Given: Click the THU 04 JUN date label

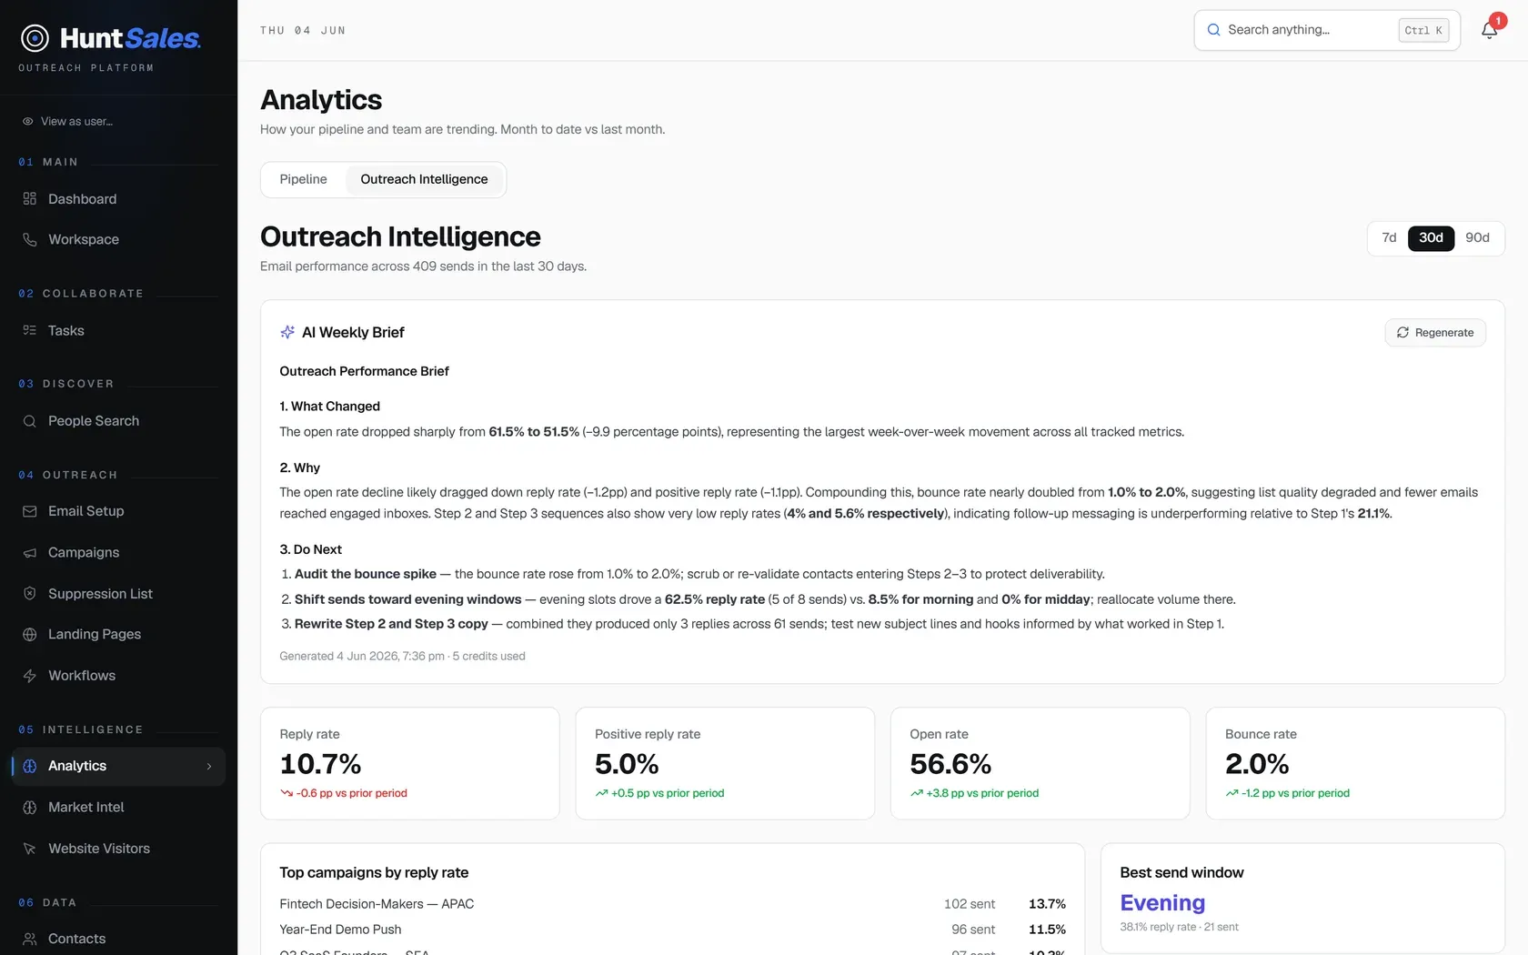Looking at the screenshot, I should (x=303, y=31).
